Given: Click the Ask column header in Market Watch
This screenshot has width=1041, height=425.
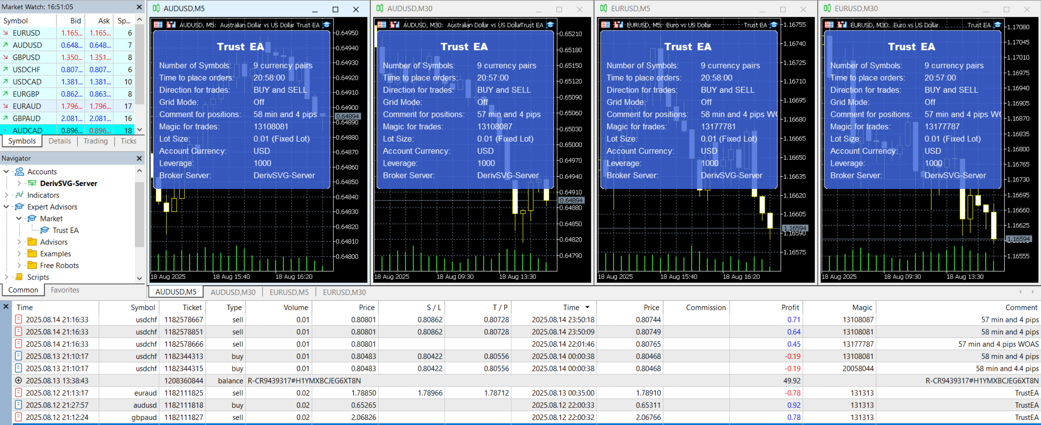Looking at the screenshot, I should click(x=98, y=21).
